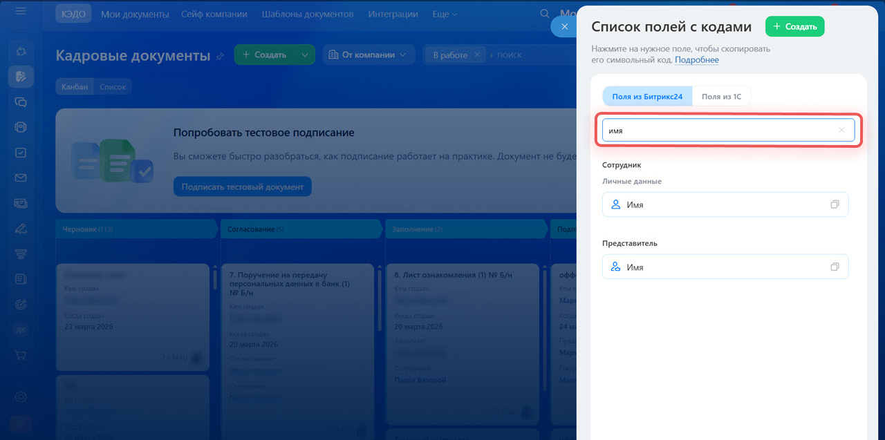Open the hamburger menu in sidebar
Screen dimensions: 885x440
(x=21, y=12)
